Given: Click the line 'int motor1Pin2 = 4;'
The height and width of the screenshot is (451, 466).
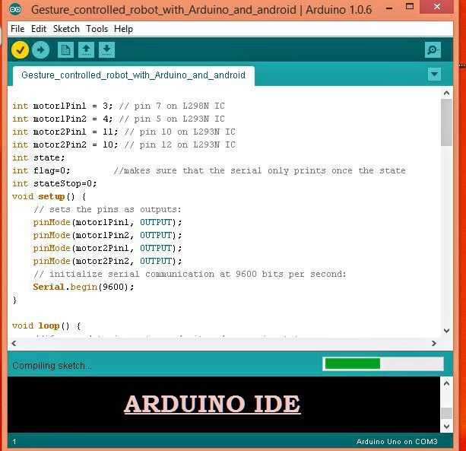Looking at the screenshot, I should [x=119, y=119].
